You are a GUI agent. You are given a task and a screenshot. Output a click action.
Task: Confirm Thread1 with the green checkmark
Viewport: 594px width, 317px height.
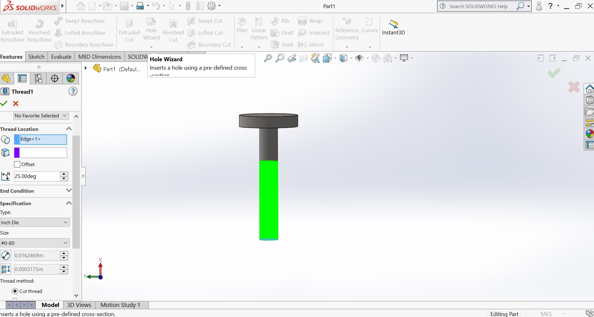coord(4,104)
